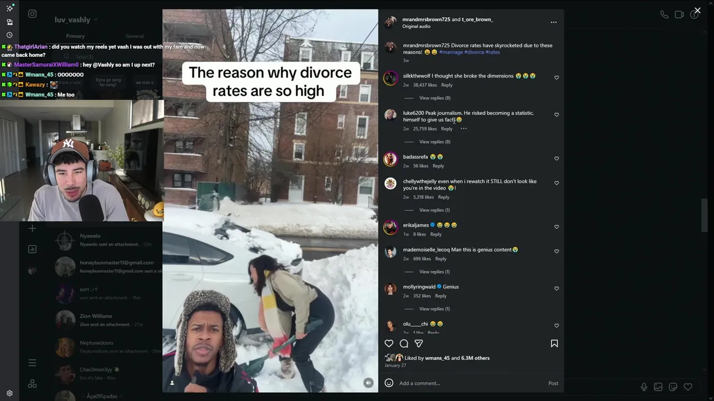The height and width of the screenshot is (401, 714).
Task: Switch to the Primary messages tab
Action: pyautogui.click(x=75, y=36)
